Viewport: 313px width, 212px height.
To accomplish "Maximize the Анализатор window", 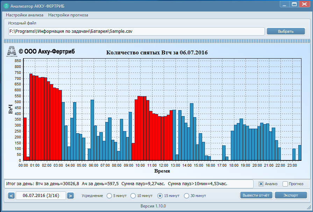I will pos(294,4).
